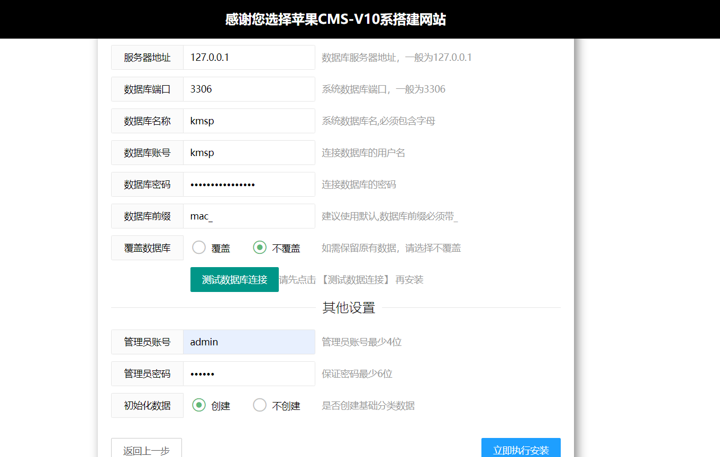Screen dimensions: 720x457
Task: Focus the 管理员密码 password field
Action: coord(249,373)
